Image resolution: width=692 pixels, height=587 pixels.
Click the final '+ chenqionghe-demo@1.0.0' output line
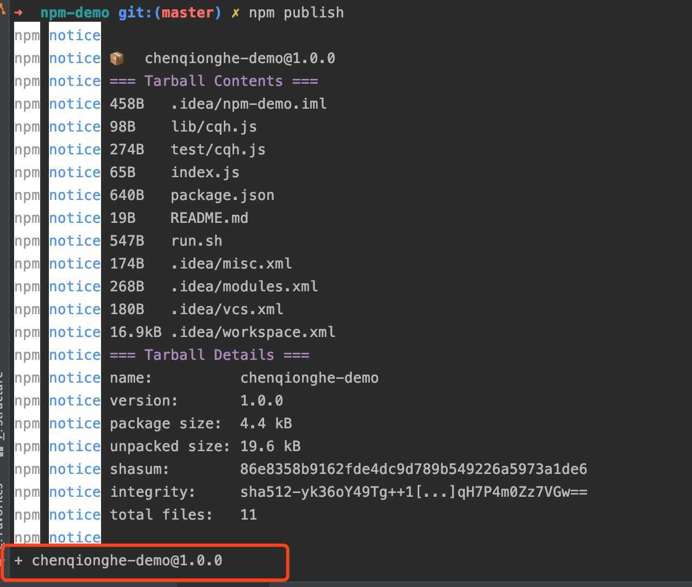tap(118, 560)
